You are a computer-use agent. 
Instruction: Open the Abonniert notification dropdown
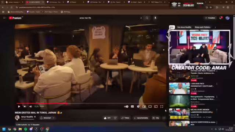click(47, 118)
